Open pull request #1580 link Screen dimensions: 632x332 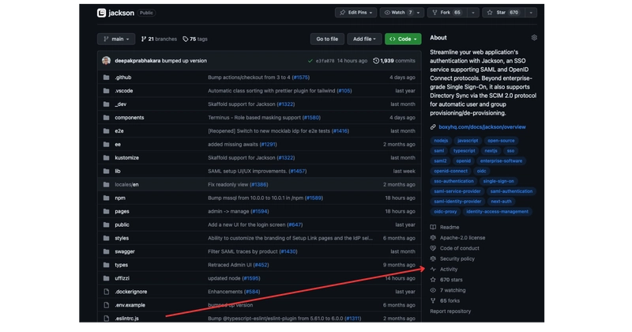point(311,118)
